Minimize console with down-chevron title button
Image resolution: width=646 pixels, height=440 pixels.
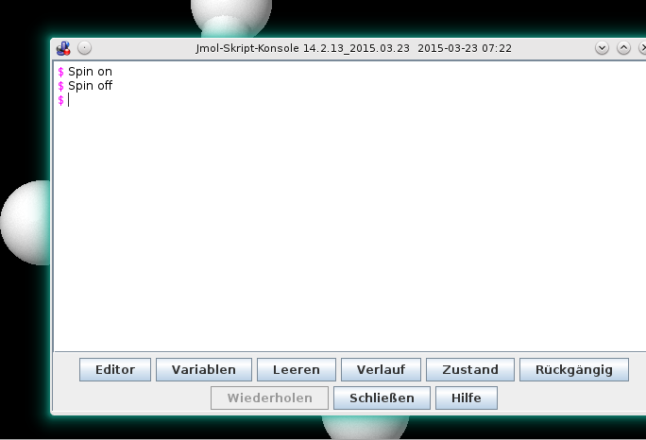point(602,48)
